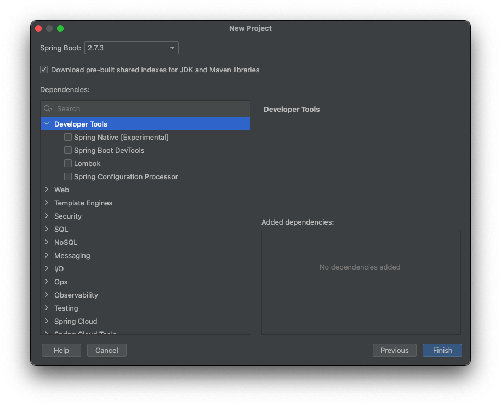The image size is (501, 406).
Task: Open the Spring Boot version dropdown
Action: 132,48
